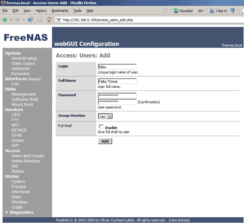Screen dimensions: 244x223
Task: Open Software RAID link
Action: [x=25, y=99]
